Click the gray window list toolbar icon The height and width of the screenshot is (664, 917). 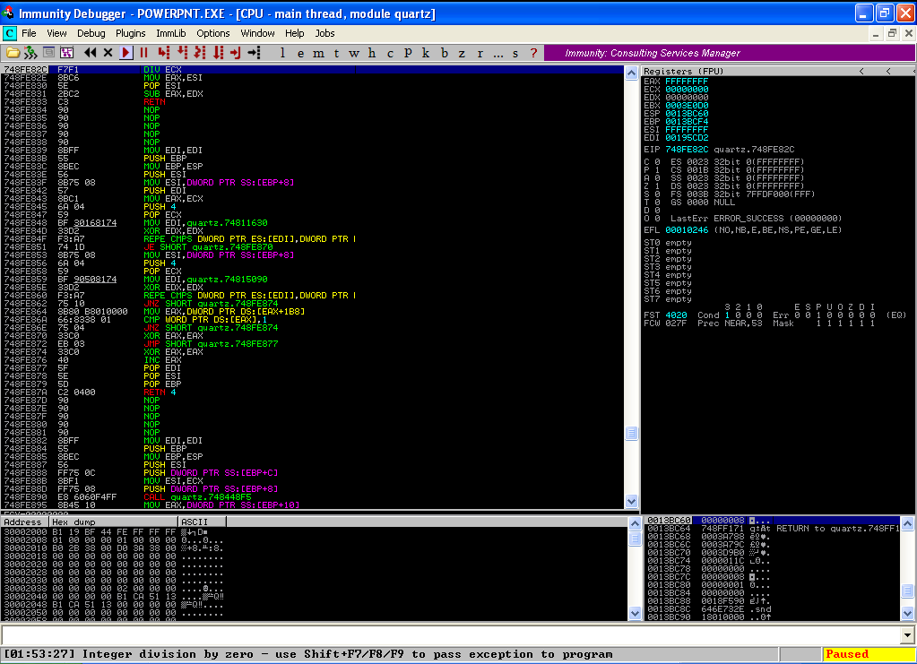[49, 53]
